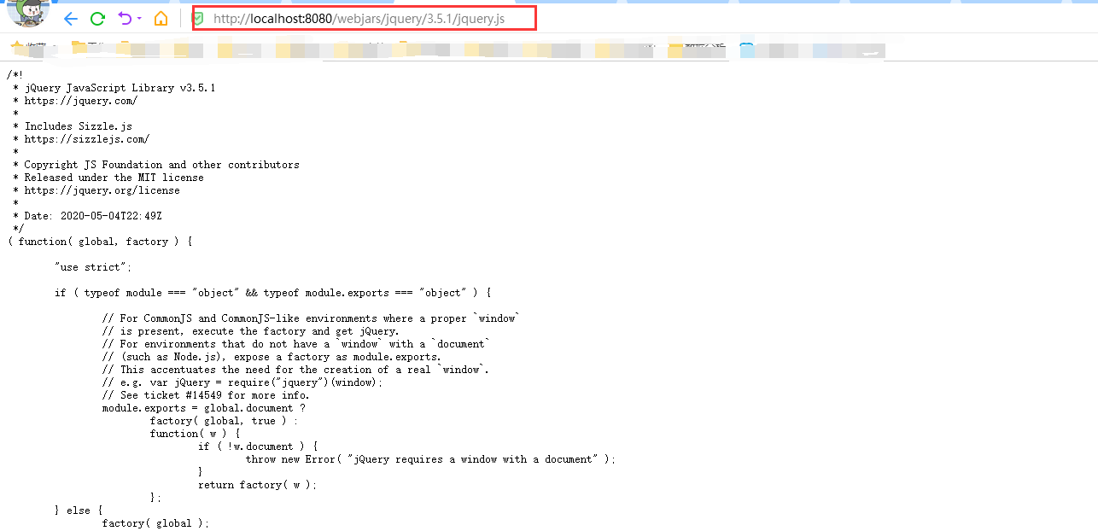Click the 'https://jquery.com/' comment line
Screen dimensions: 1098x531
80,101
